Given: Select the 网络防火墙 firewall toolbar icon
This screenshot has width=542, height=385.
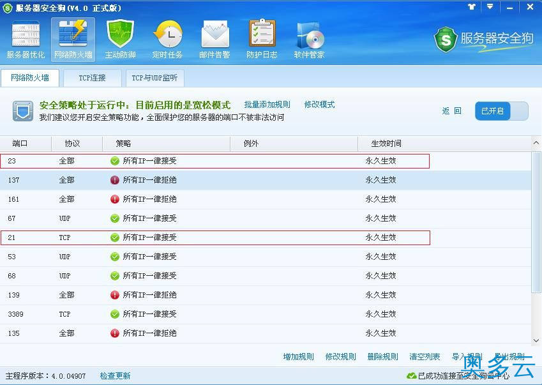Looking at the screenshot, I should (x=73, y=40).
